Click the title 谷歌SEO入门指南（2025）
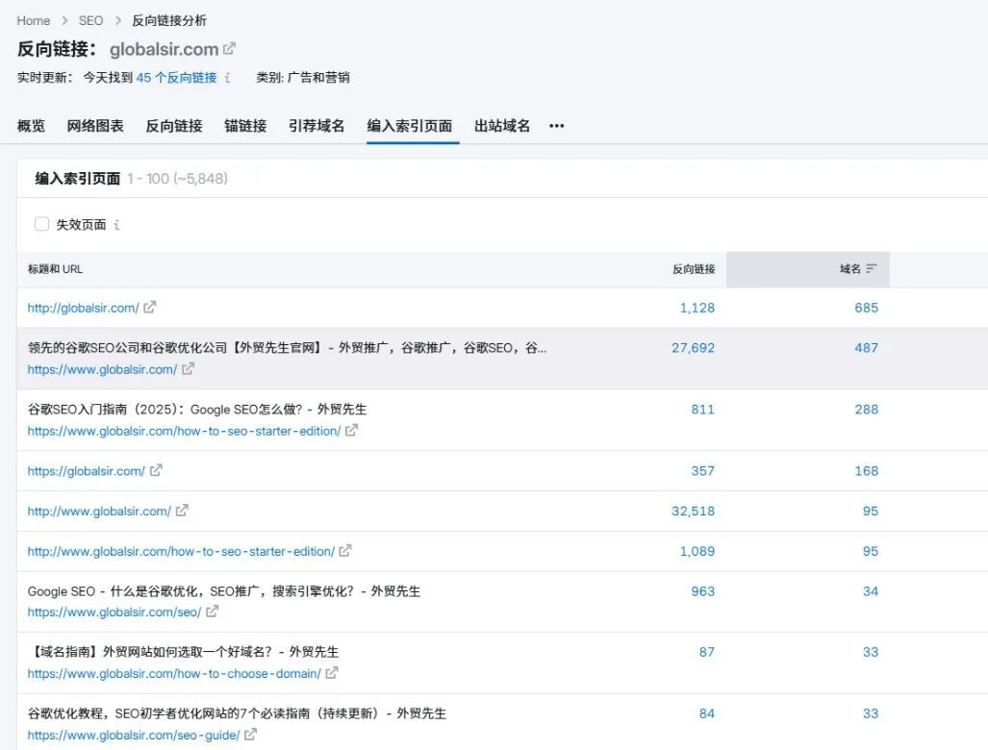 [196, 410]
